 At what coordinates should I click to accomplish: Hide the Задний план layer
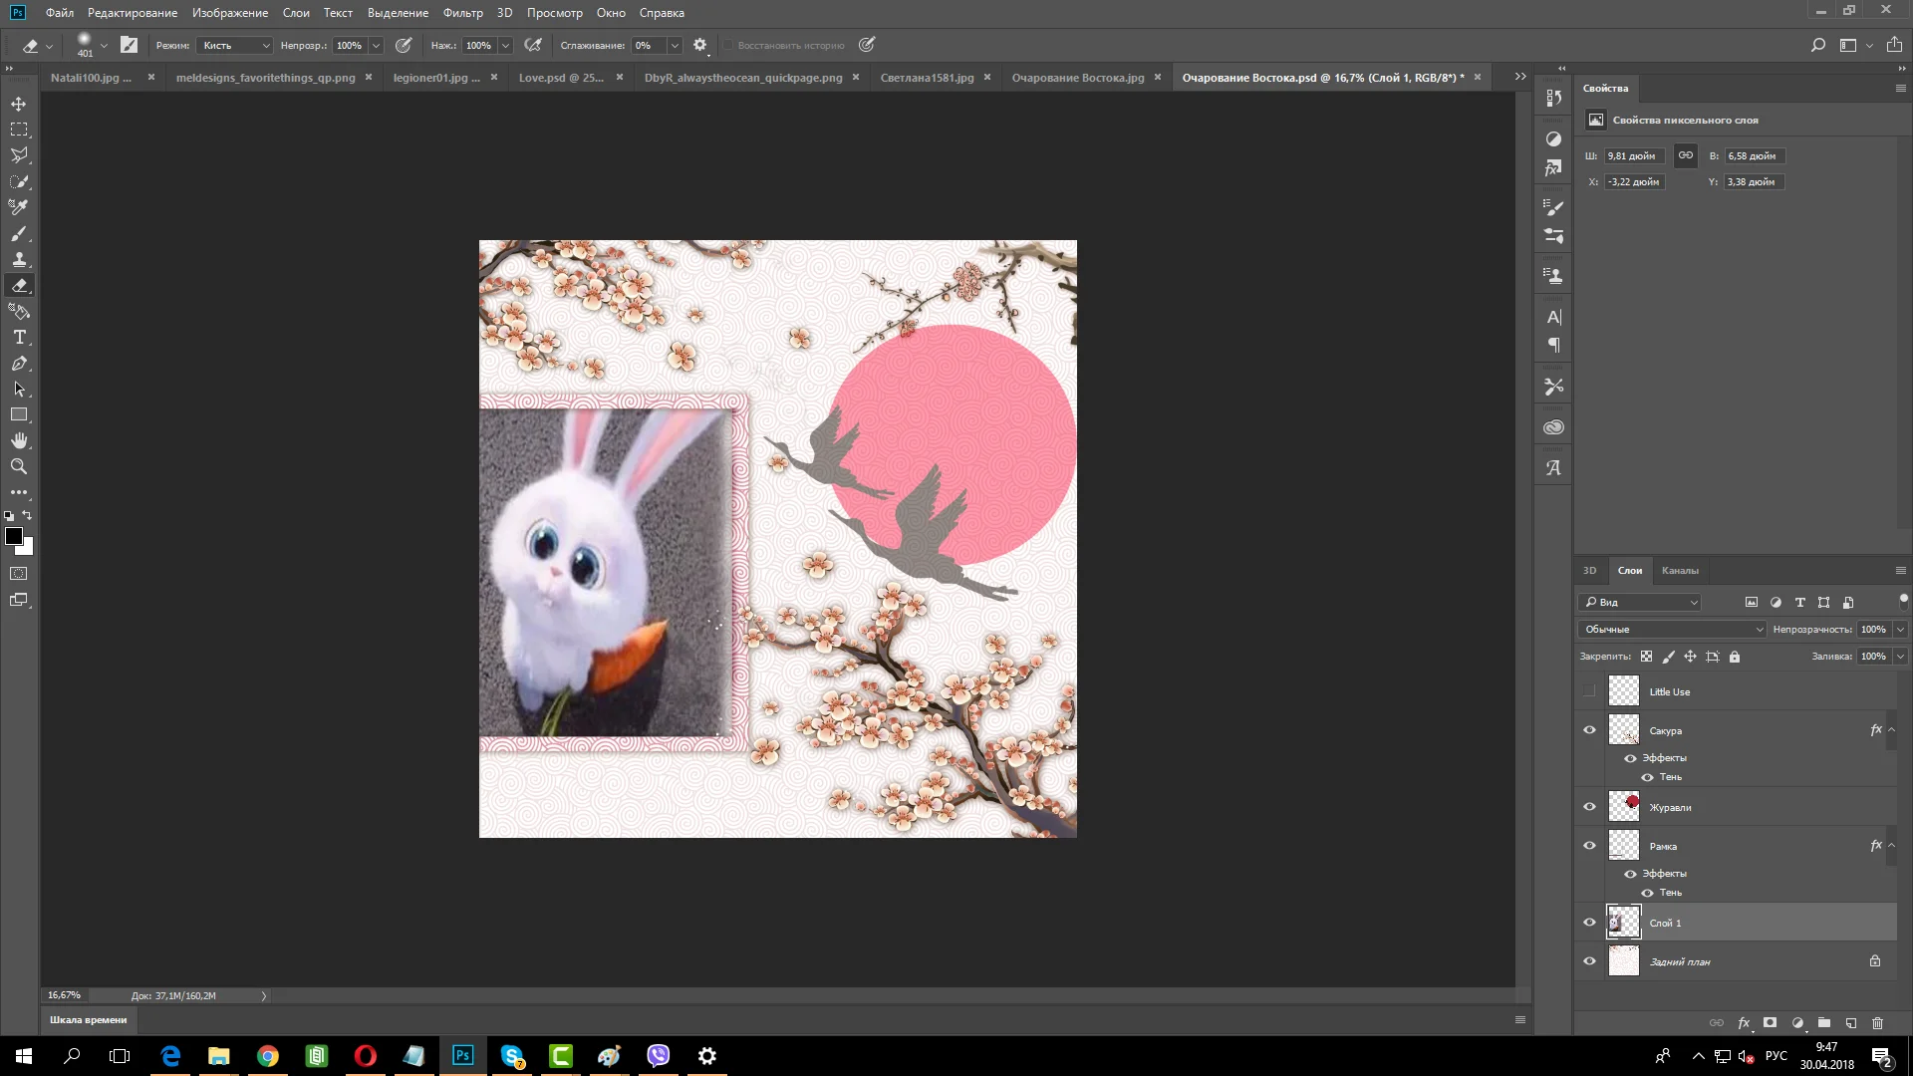pyautogui.click(x=1589, y=961)
